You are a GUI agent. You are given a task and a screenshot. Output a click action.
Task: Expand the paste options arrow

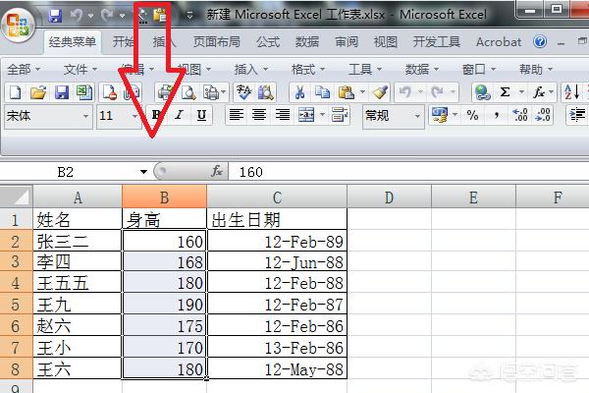coord(362,92)
